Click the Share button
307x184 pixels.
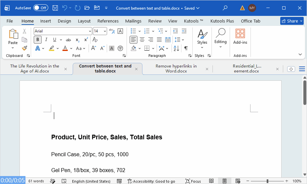[x=292, y=21]
